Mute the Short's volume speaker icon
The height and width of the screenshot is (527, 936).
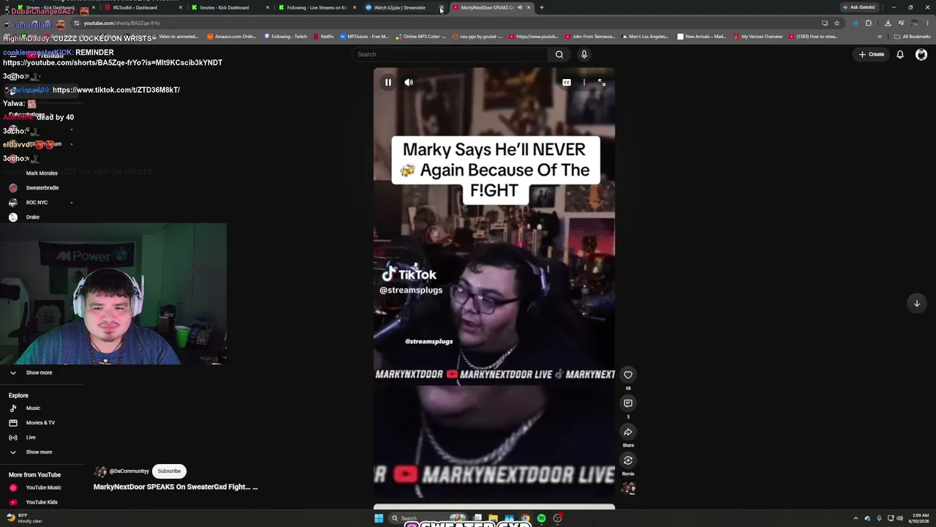point(409,83)
